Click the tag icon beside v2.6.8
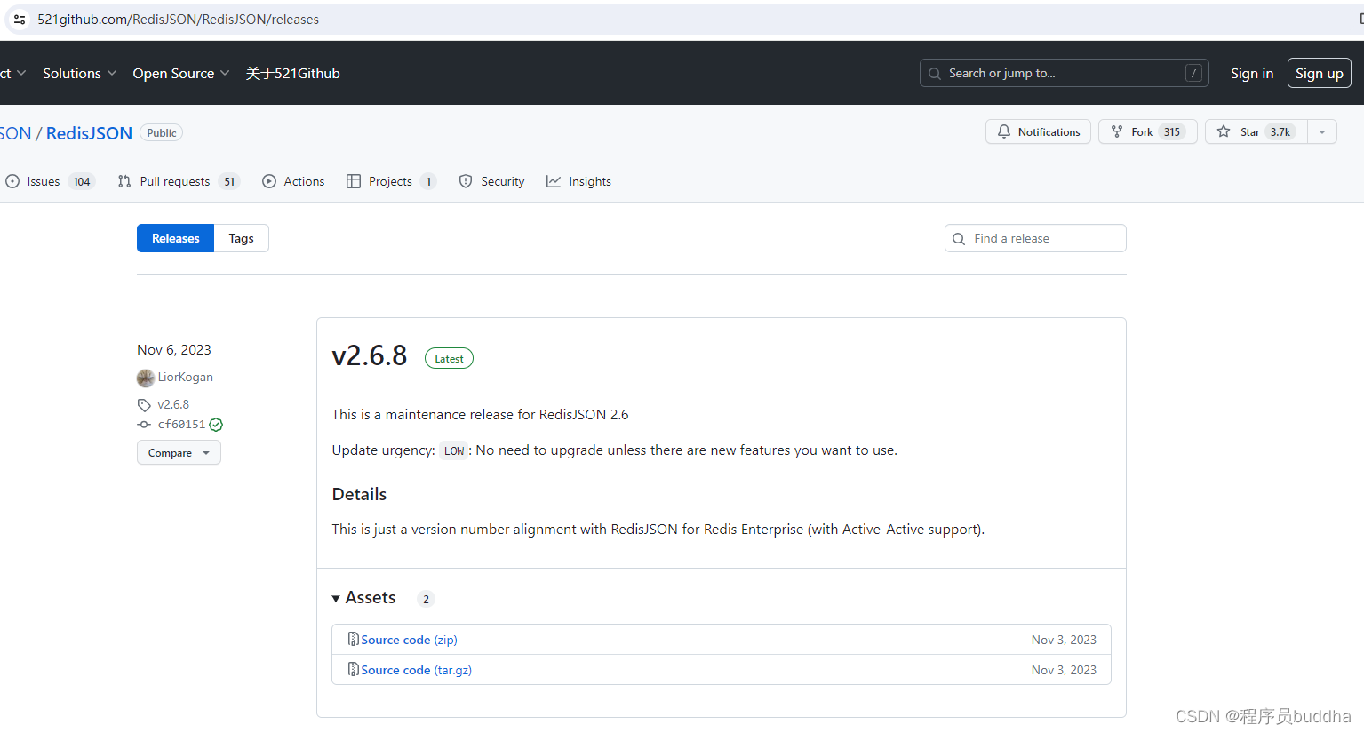 click(144, 405)
